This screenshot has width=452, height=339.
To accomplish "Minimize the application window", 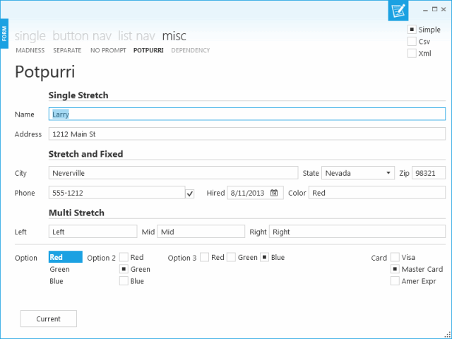I will [425, 10].
